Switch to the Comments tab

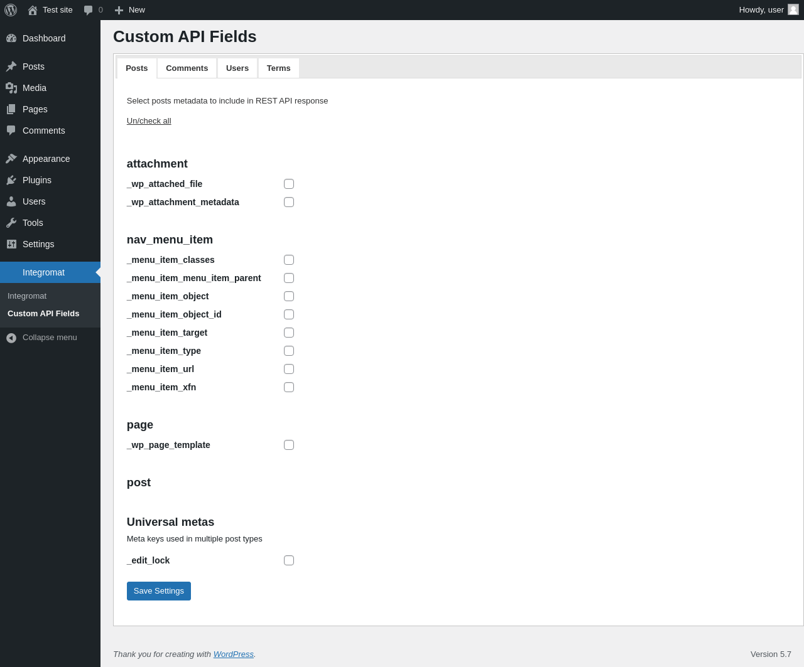(187, 68)
